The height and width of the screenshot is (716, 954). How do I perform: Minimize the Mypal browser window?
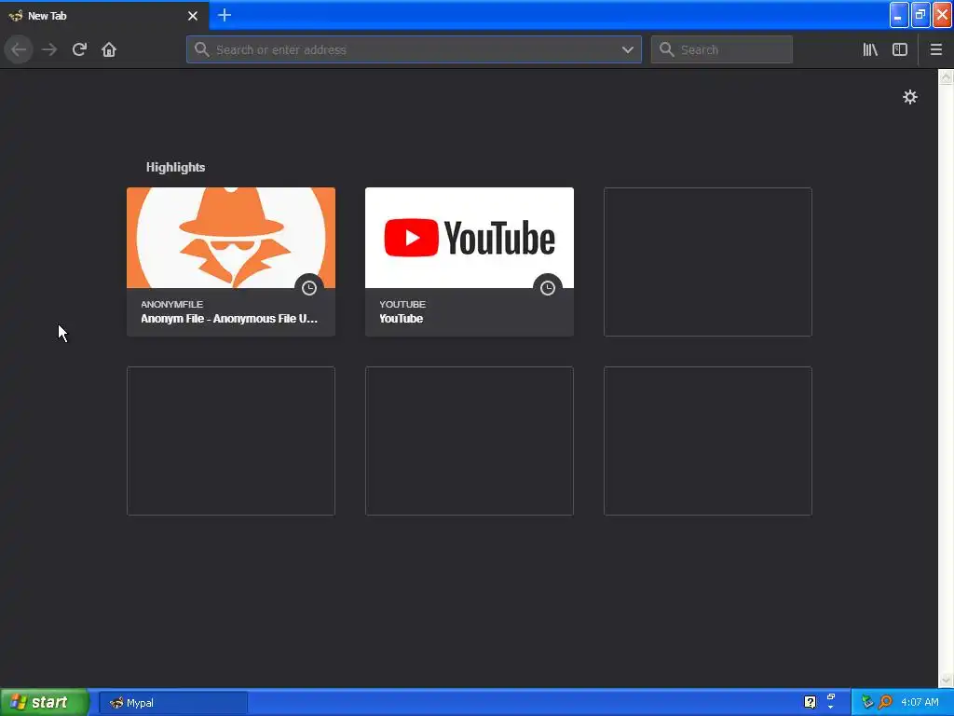click(x=899, y=15)
